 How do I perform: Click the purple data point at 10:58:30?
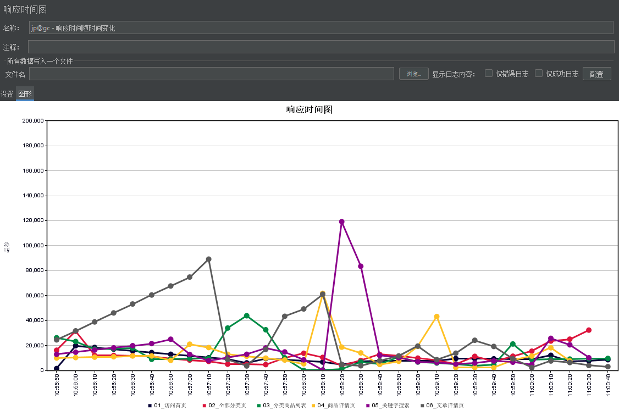(x=361, y=267)
